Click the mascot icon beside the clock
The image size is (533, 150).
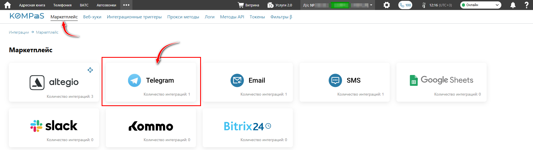424,5
